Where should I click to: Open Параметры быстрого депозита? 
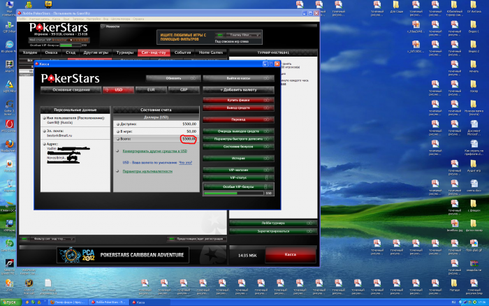pos(239,139)
